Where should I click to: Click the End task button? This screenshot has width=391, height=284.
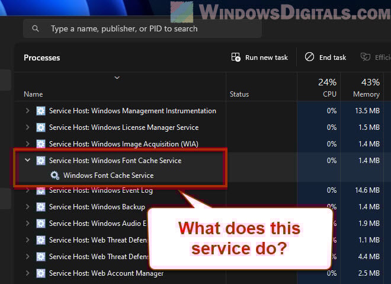coord(325,58)
